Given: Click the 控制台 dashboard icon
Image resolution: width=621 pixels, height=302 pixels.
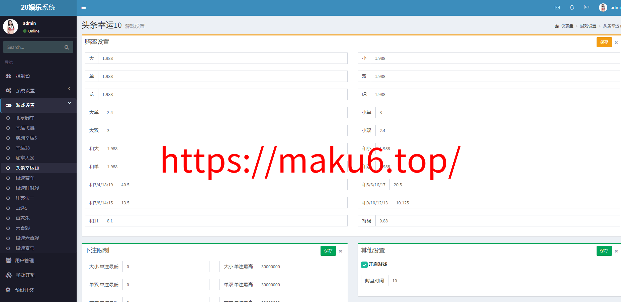Looking at the screenshot, I should point(8,76).
